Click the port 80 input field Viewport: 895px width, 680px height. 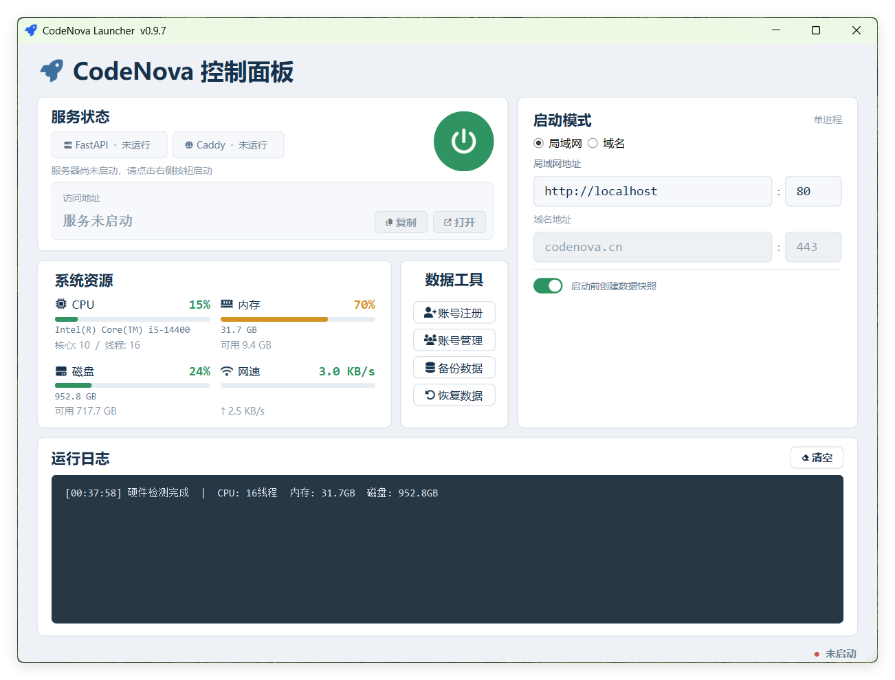813,191
